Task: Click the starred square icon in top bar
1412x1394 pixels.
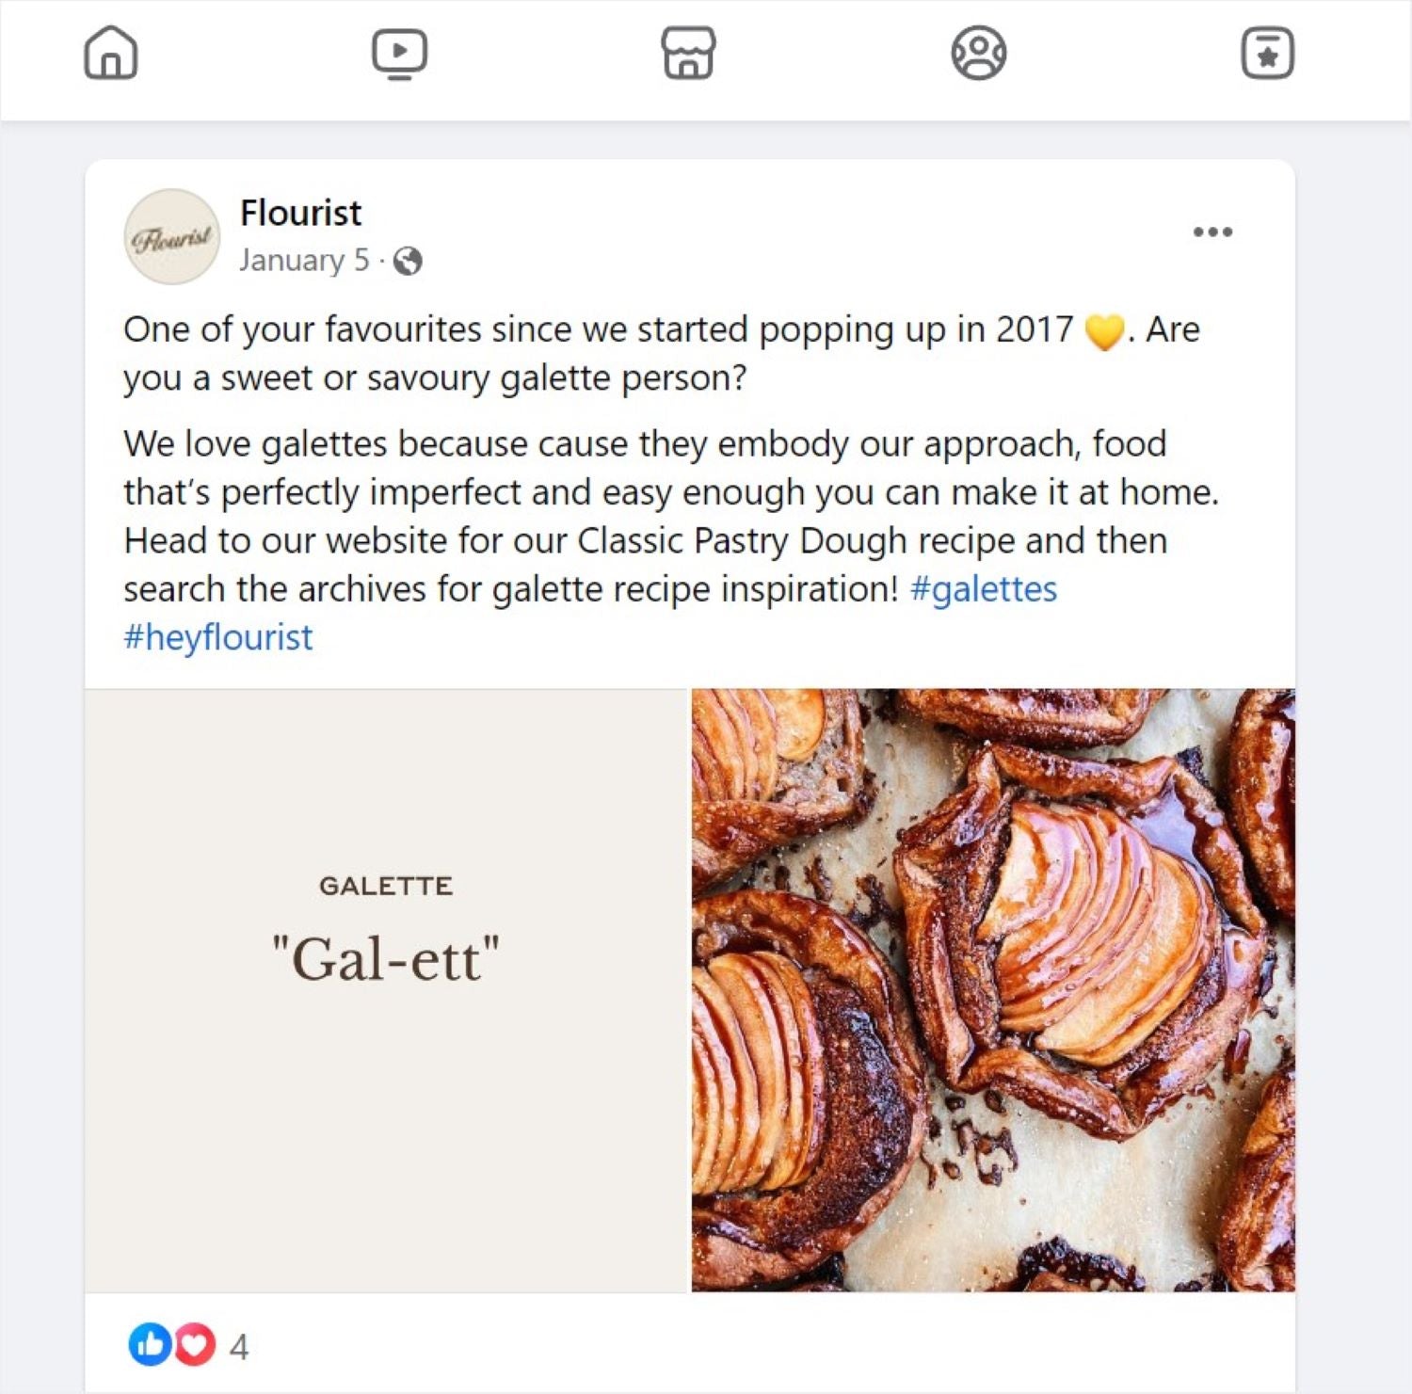Action: point(1267,53)
